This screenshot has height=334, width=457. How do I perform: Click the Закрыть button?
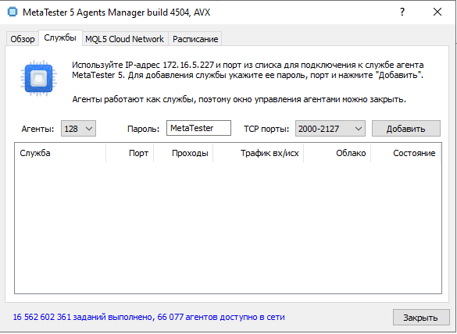421,318
